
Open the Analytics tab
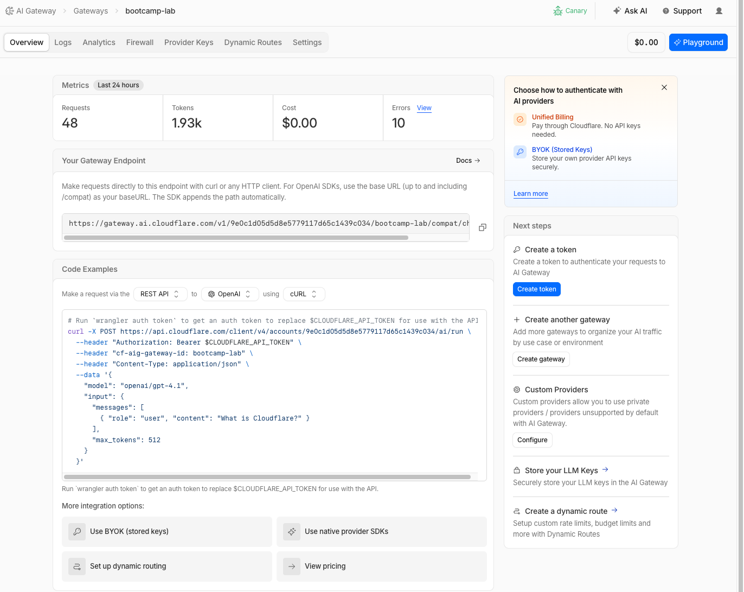click(99, 42)
